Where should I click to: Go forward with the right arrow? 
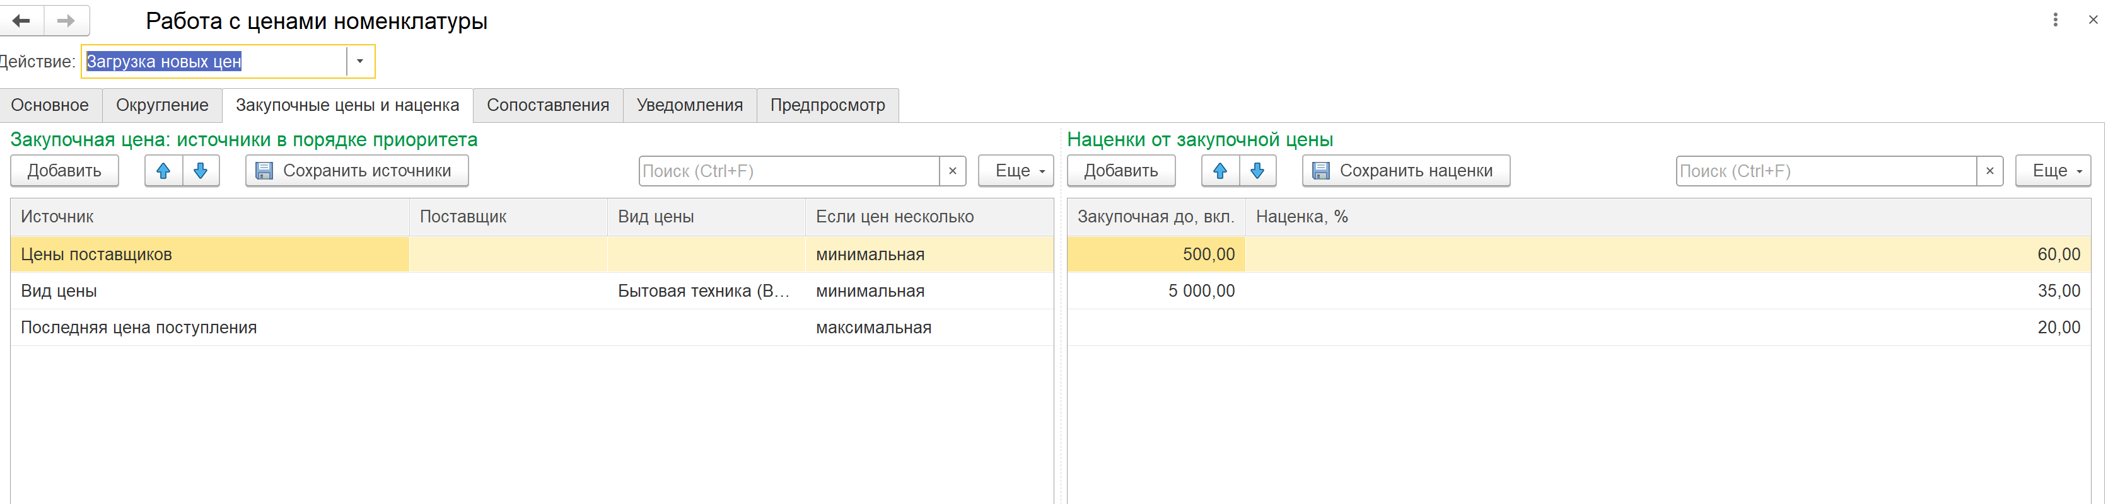[x=67, y=21]
